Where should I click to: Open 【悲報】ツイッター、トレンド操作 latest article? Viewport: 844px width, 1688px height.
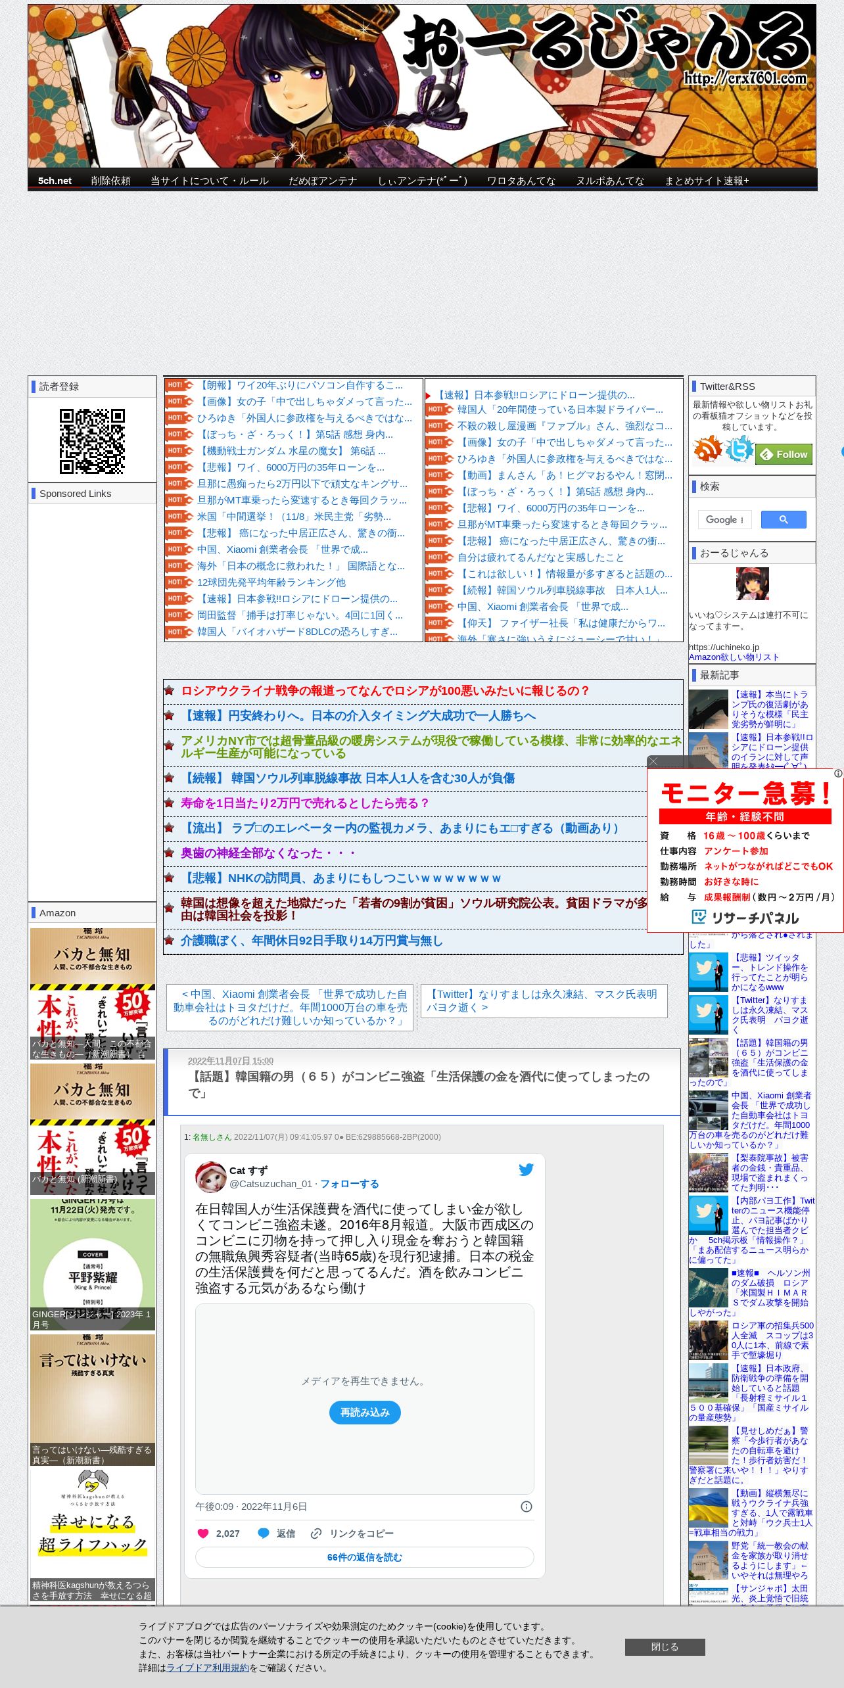(x=770, y=972)
